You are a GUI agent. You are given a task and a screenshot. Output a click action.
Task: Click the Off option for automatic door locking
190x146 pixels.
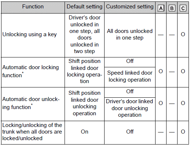coord(130,61)
